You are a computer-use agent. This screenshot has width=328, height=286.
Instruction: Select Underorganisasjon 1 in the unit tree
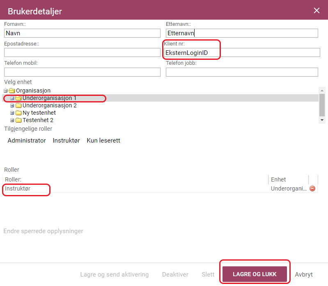[49, 98]
